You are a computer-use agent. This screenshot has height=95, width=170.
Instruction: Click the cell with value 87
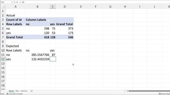coord(53,55)
